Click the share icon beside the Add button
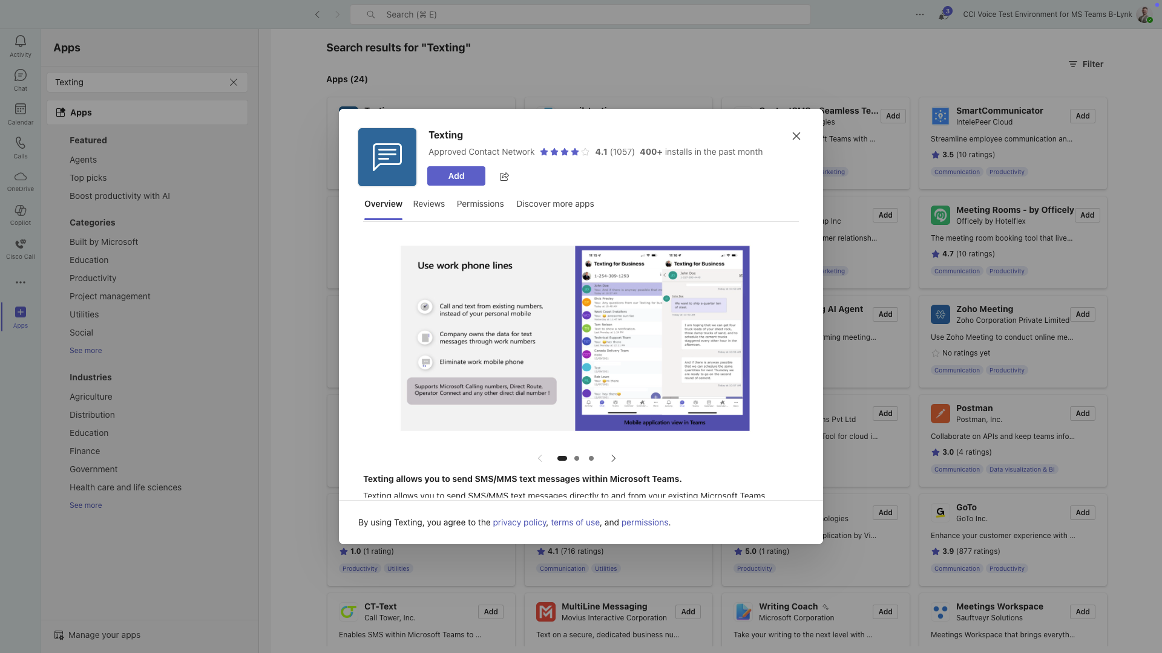The image size is (1162, 653). pyautogui.click(x=504, y=177)
